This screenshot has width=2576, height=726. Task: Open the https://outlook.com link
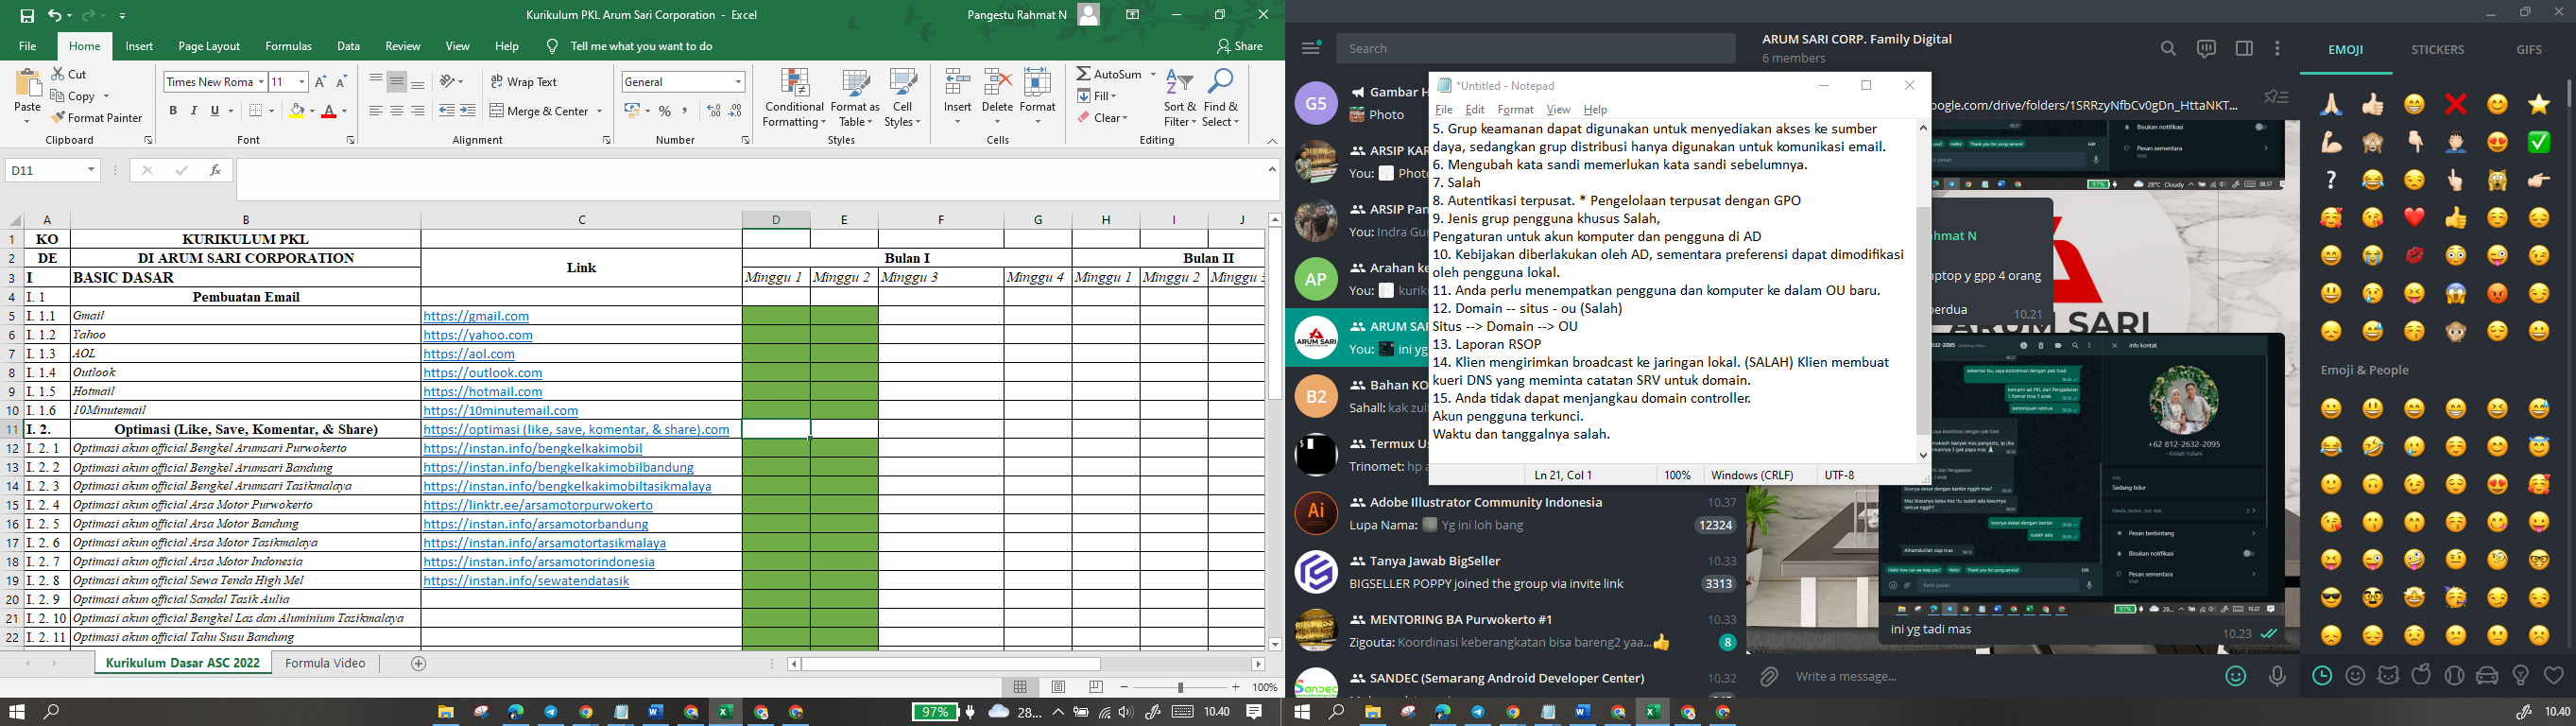click(x=483, y=373)
